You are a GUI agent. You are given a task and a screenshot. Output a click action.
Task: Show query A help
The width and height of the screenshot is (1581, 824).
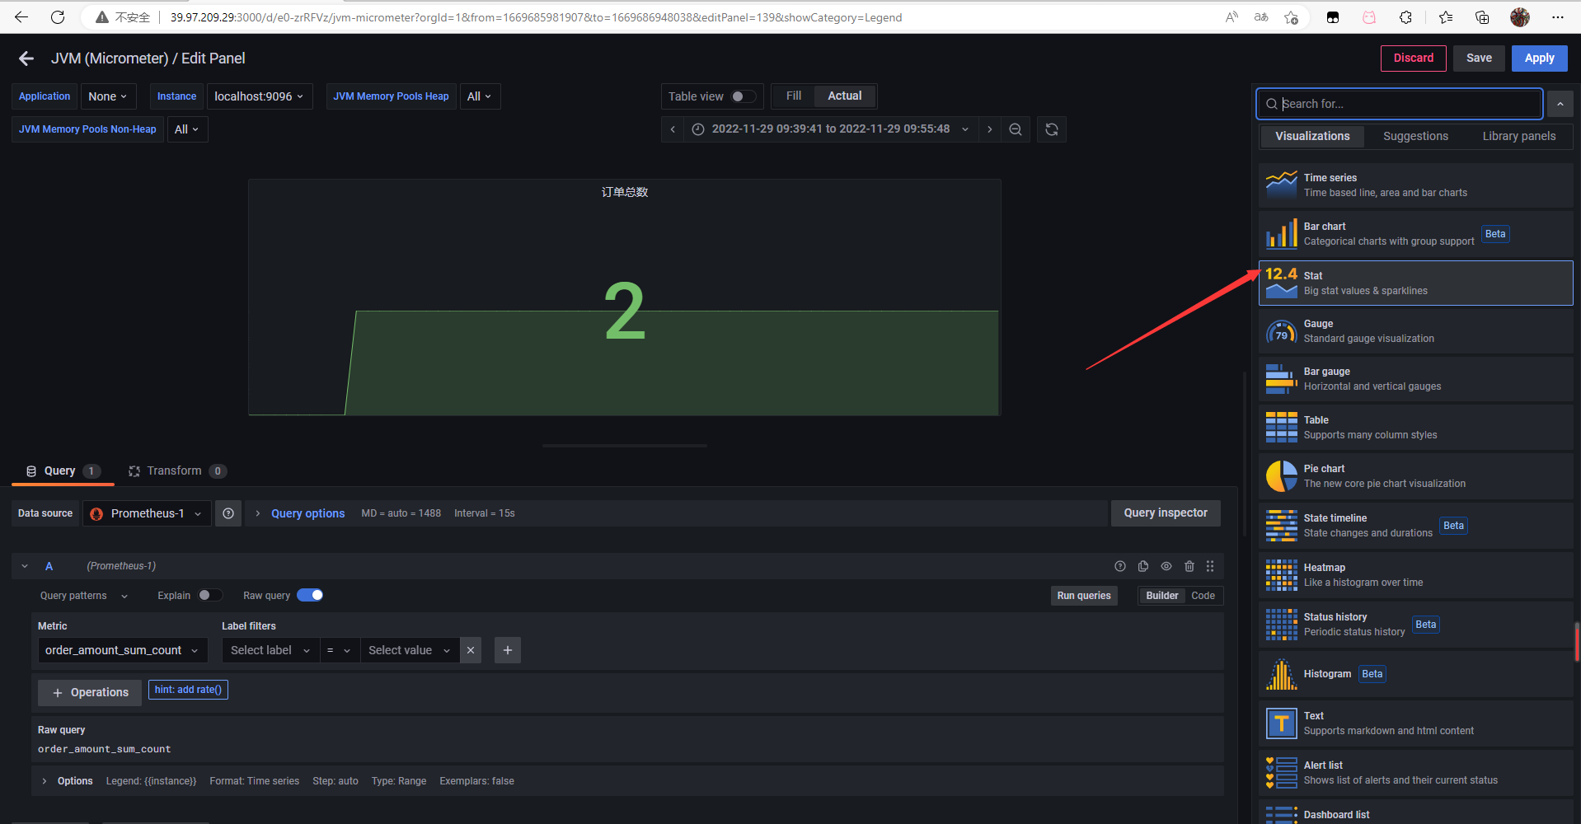click(x=1120, y=566)
